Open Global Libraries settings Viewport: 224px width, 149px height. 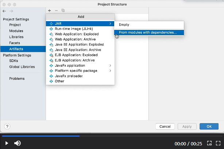(22, 67)
